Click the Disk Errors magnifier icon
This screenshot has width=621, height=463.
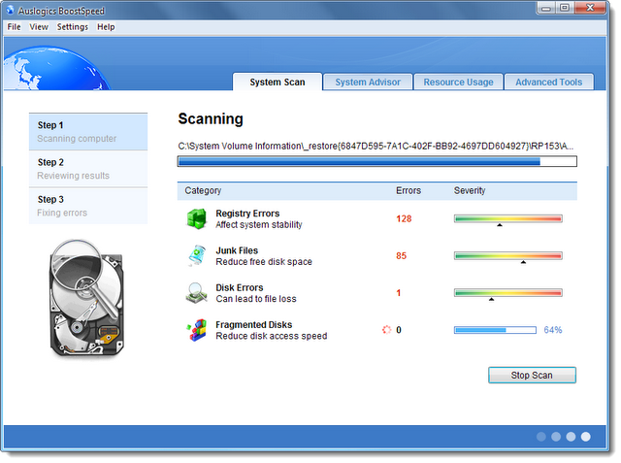(196, 293)
